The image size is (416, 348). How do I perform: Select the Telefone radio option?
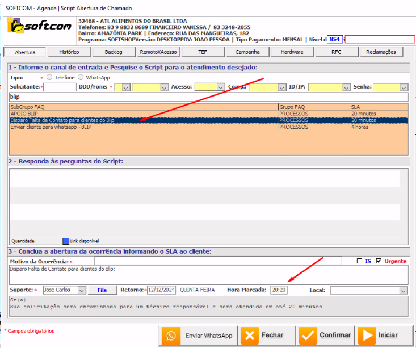pos(49,77)
